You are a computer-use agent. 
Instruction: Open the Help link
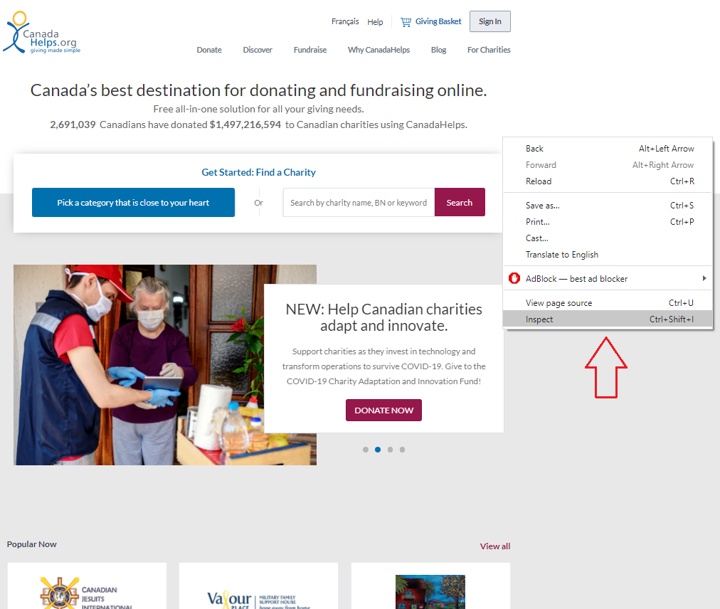375,22
